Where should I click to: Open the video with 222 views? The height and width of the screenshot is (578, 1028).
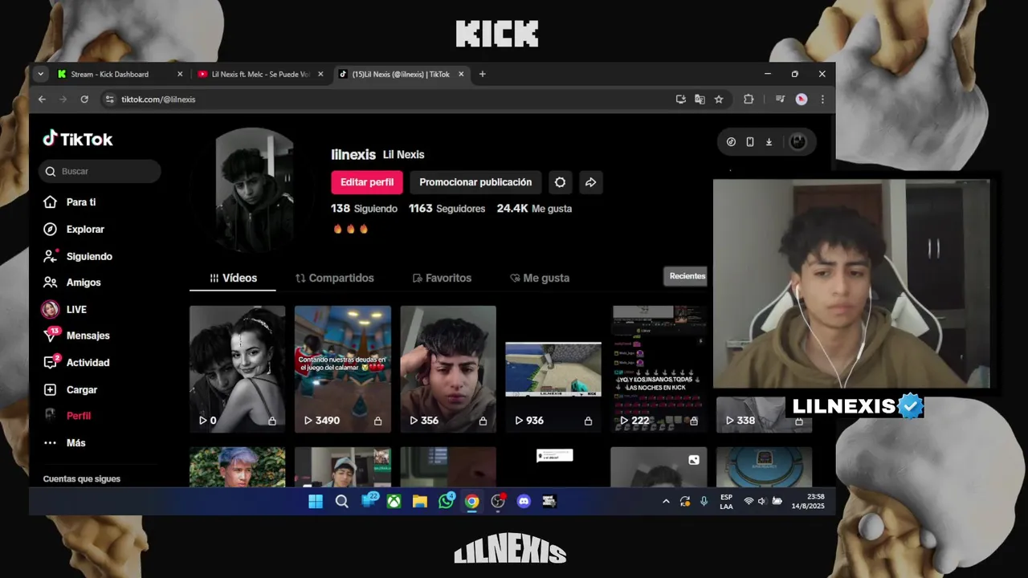pos(659,368)
